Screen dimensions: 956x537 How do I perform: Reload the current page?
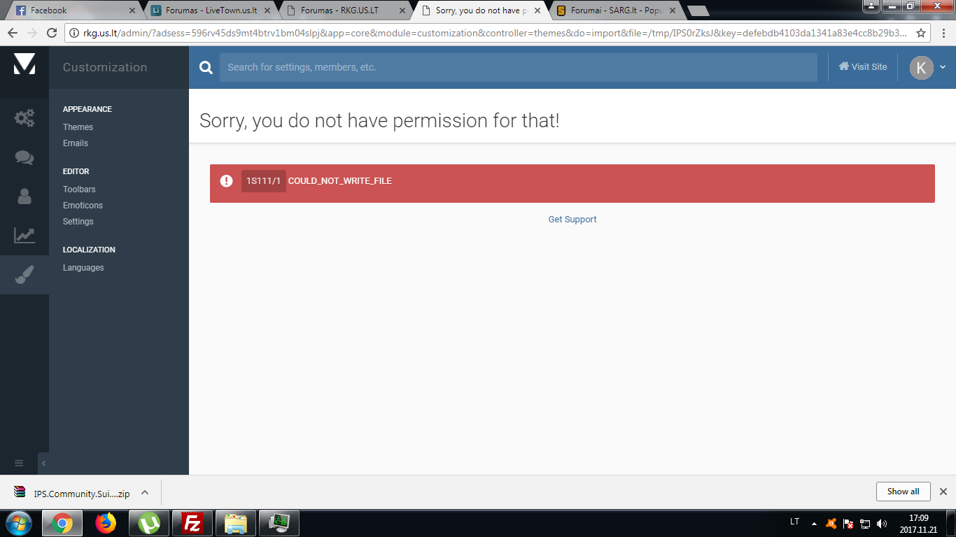point(52,33)
